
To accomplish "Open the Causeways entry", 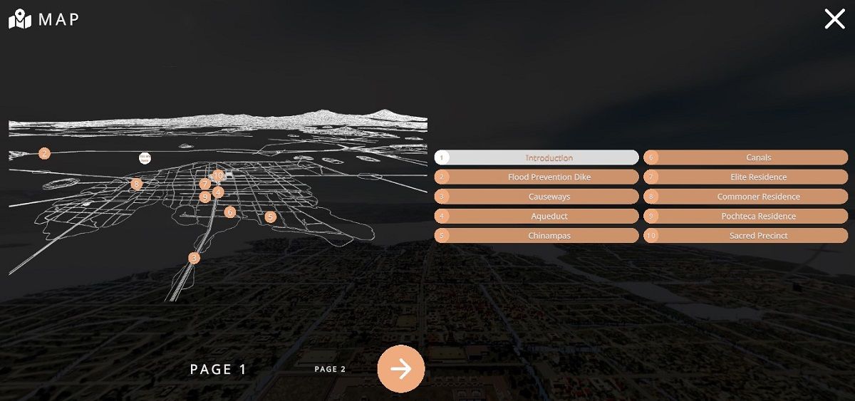I will pos(537,197).
